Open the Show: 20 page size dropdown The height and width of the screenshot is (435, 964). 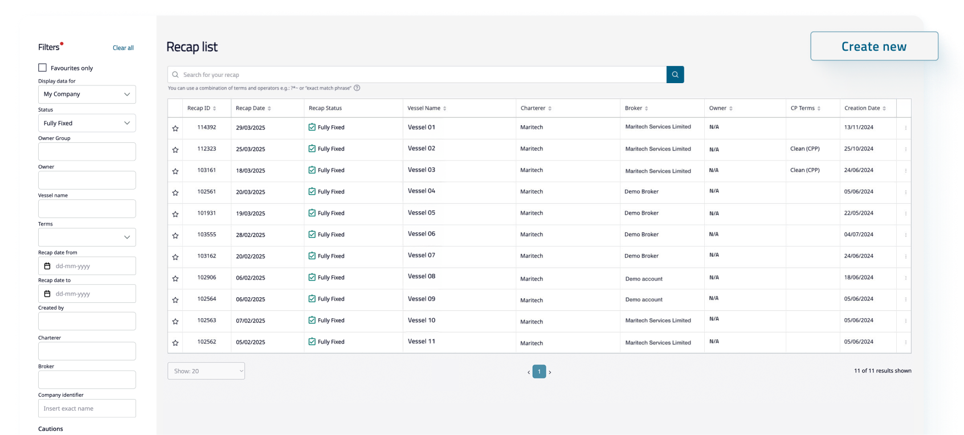tap(206, 371)
